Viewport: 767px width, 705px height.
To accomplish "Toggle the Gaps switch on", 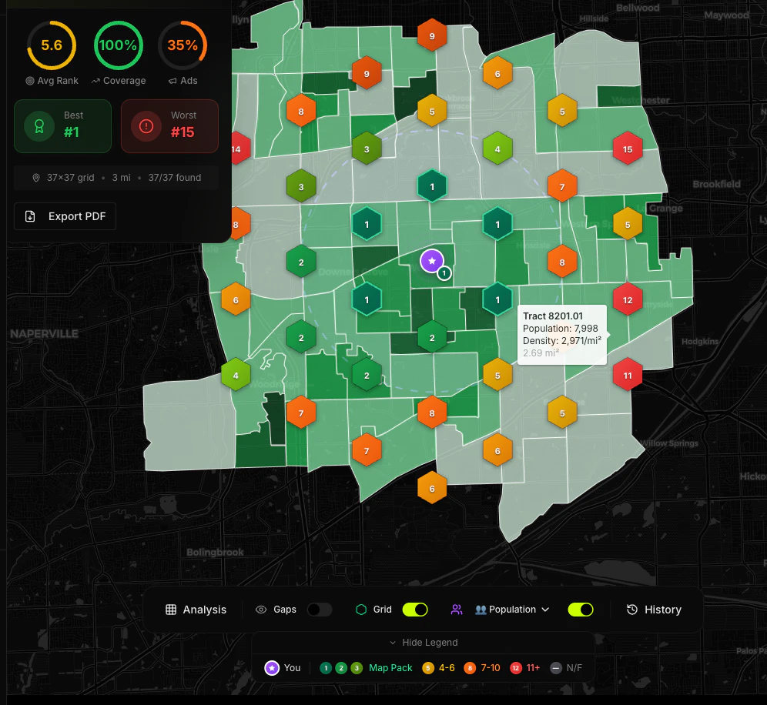I will 320,610.
